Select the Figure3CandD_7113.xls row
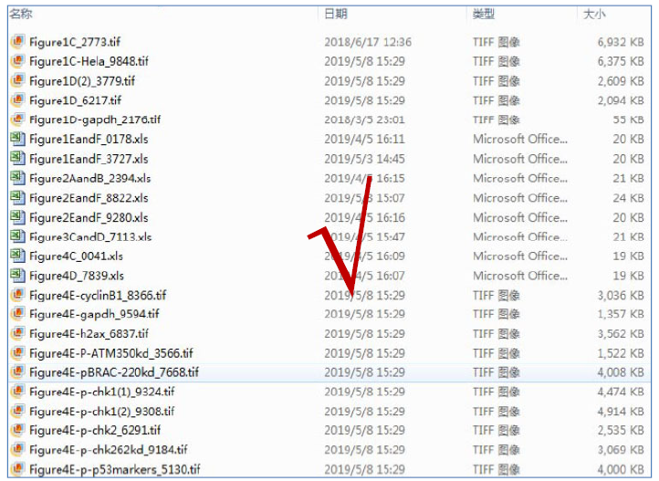Image resolution: width=659 pixels, height=481 pixels. (x=329, y=237)
